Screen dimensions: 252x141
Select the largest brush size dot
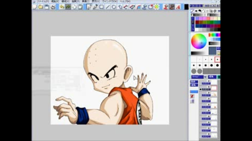217,65
